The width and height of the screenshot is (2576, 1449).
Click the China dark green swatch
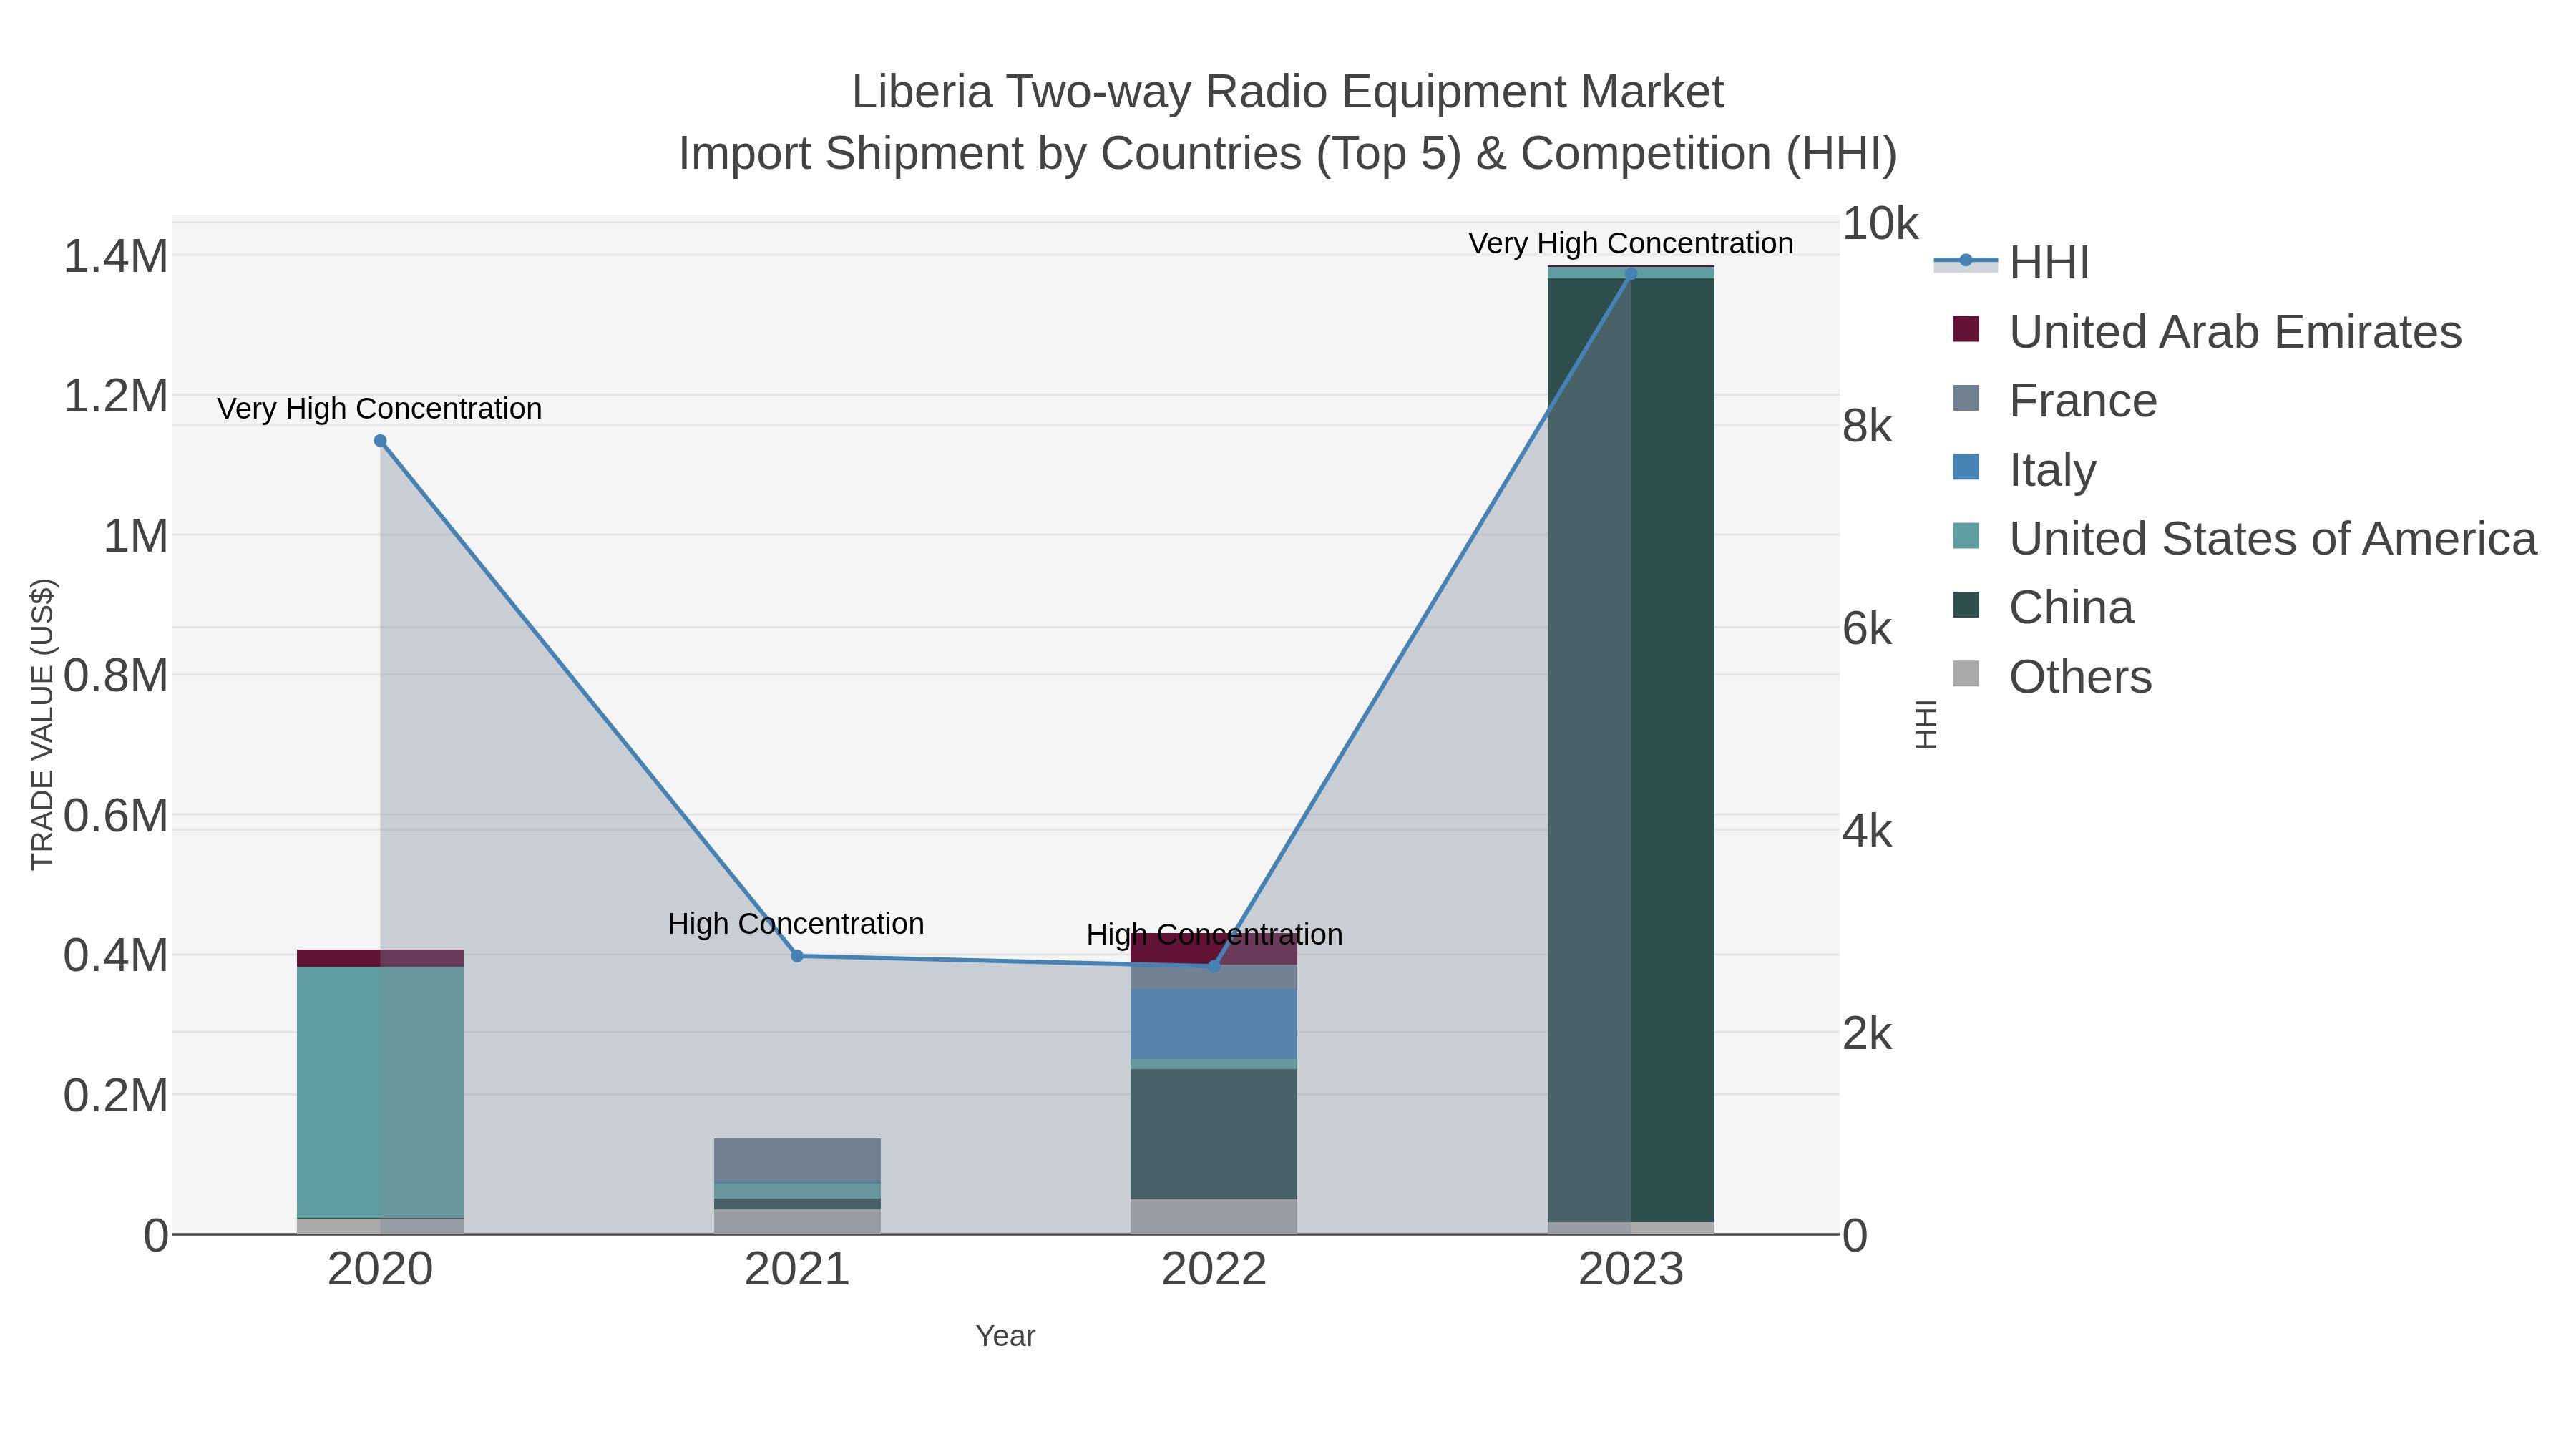coord(1965,605)
